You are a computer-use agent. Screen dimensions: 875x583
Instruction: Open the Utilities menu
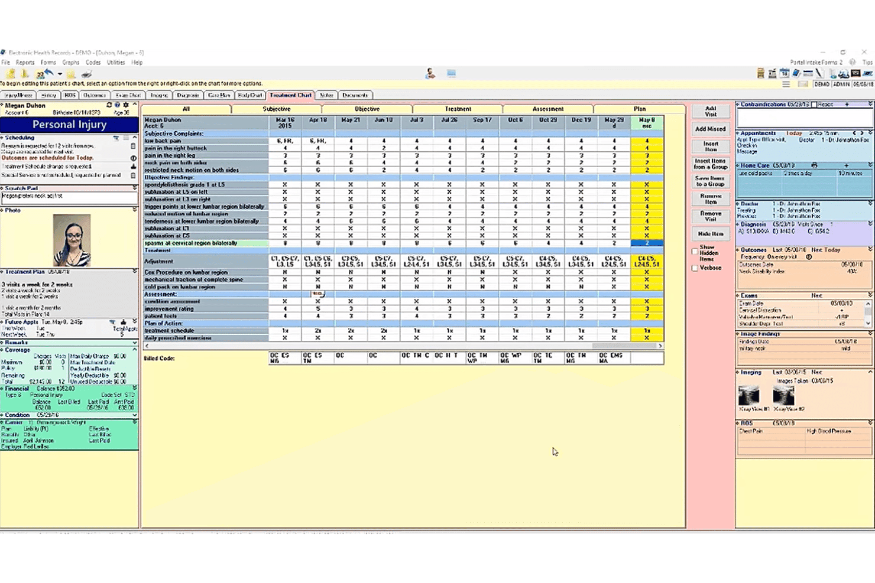tap(116, 62)
